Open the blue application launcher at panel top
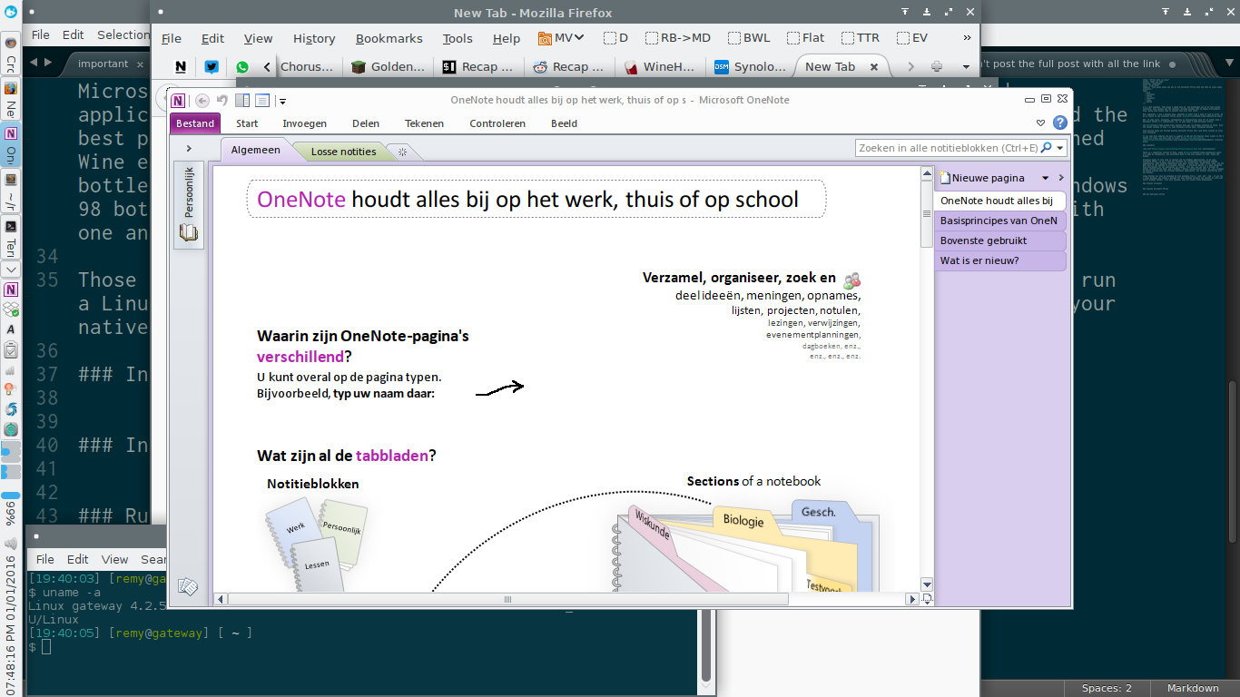The width and height of the screenshot is (1240, 697). [11, 12]
